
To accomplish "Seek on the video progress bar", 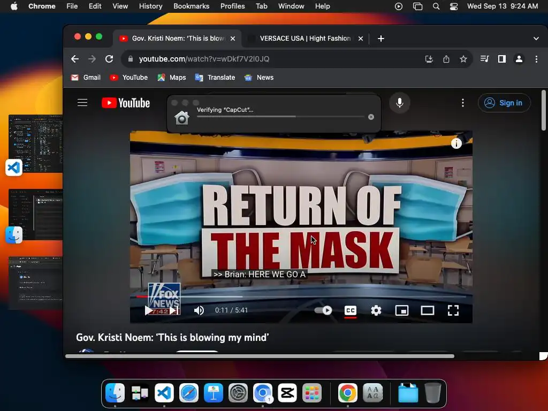I will coord(301,296).
